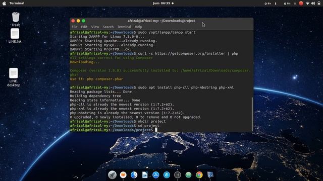This screenshot has width=323, height=181.
Task: Click the terminal scrollbar thumb
Action: click(x=252, y=114)
